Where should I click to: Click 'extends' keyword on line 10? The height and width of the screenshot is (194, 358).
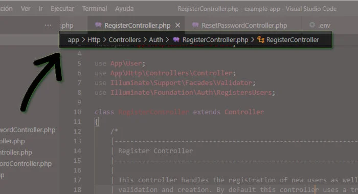click(x=207, y=112)
